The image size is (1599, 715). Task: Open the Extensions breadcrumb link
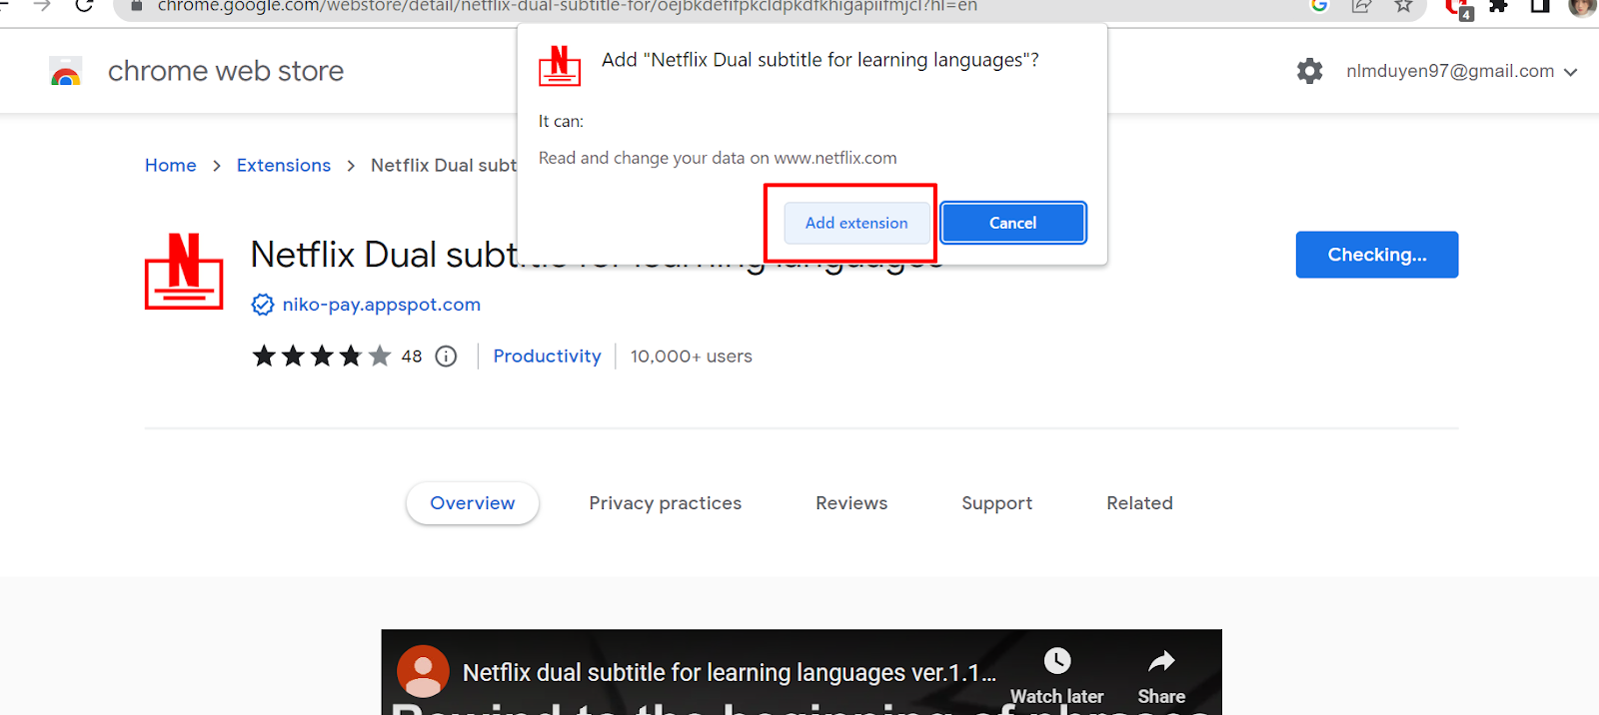(x=284, y=165)
